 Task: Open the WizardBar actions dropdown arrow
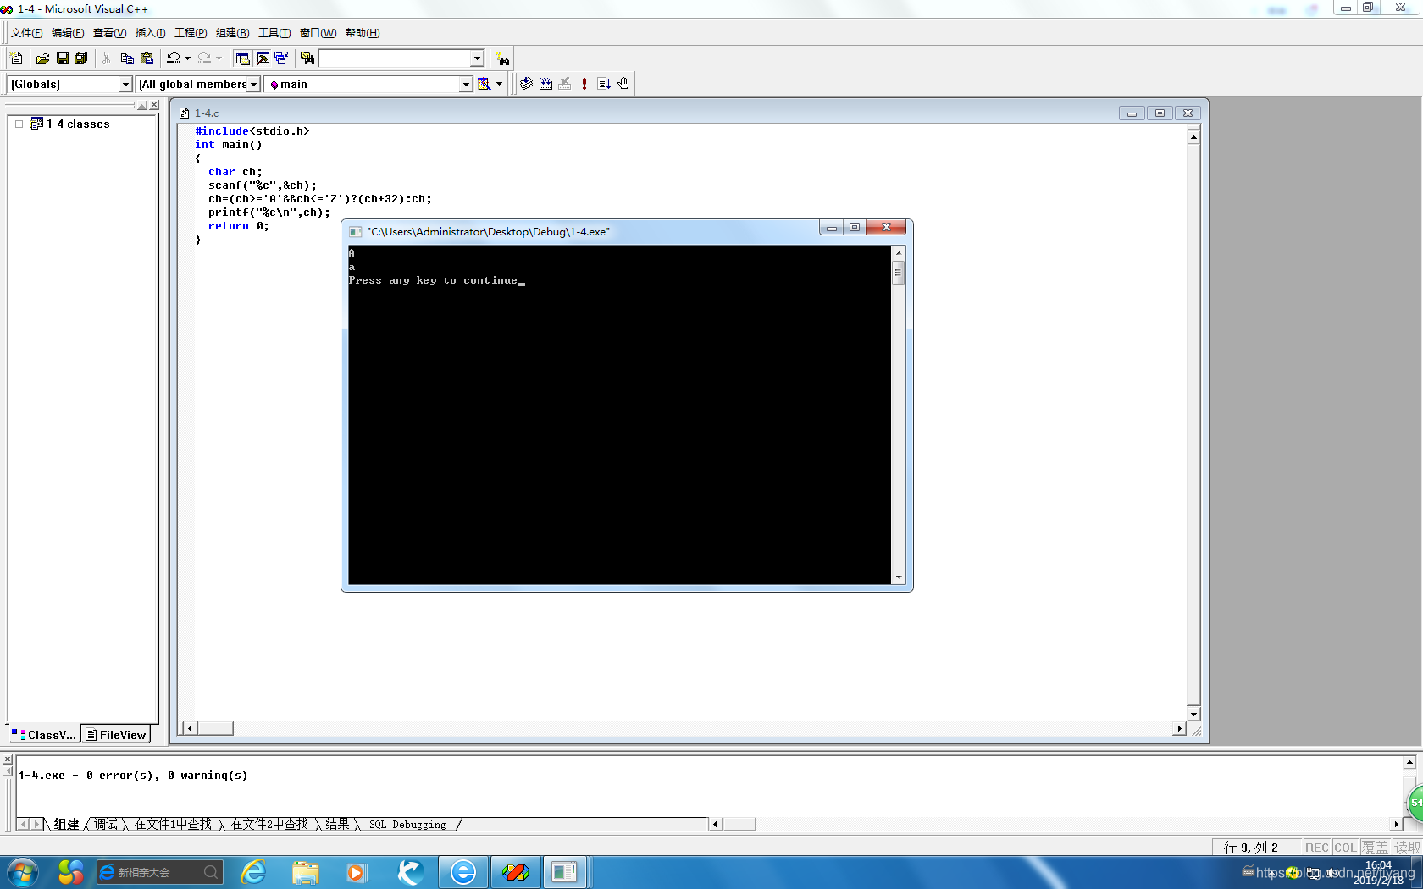pyautogui.click(x=499, y=84)
